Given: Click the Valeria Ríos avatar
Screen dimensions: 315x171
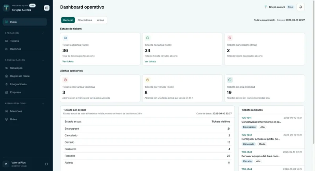Looking at the screenshot, I should (x=6, y=164).
